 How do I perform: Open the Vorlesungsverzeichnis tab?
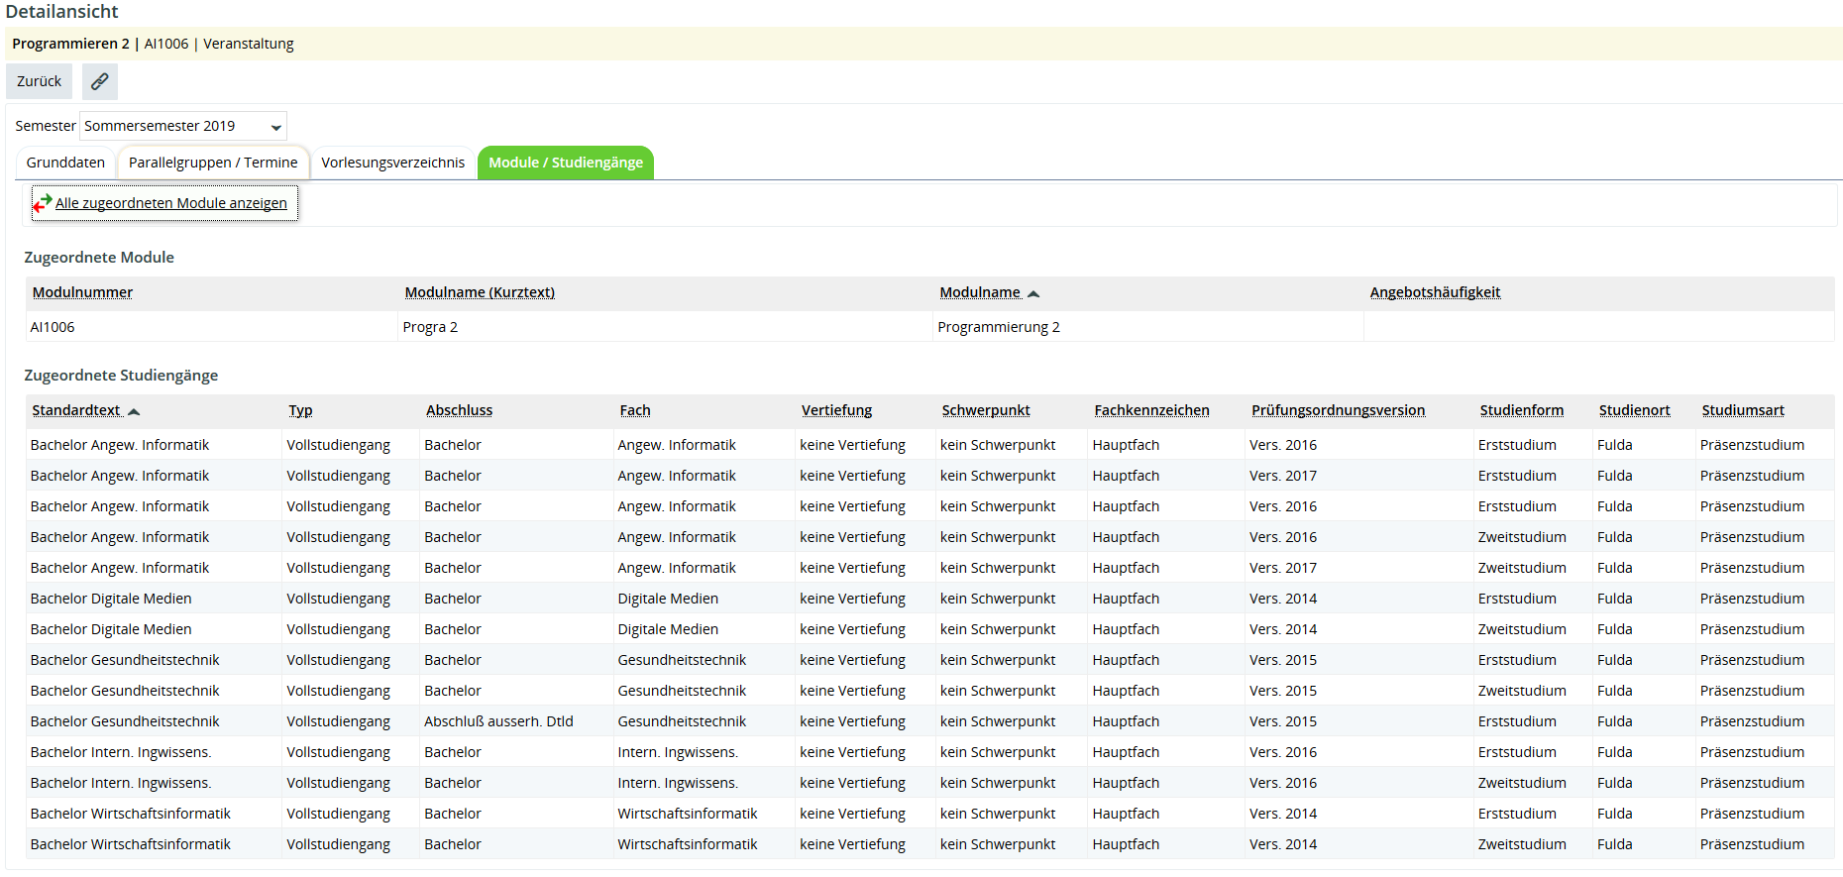pos(392,163)
